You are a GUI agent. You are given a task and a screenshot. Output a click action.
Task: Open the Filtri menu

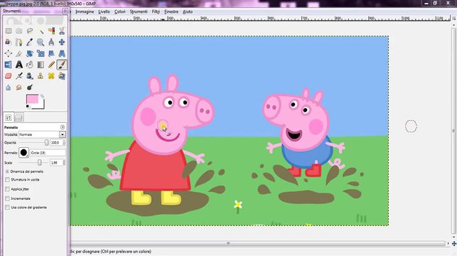(156, 11)
